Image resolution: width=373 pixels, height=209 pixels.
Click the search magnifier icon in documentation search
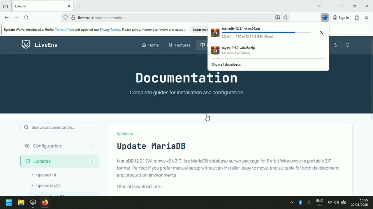pos(26,127)
